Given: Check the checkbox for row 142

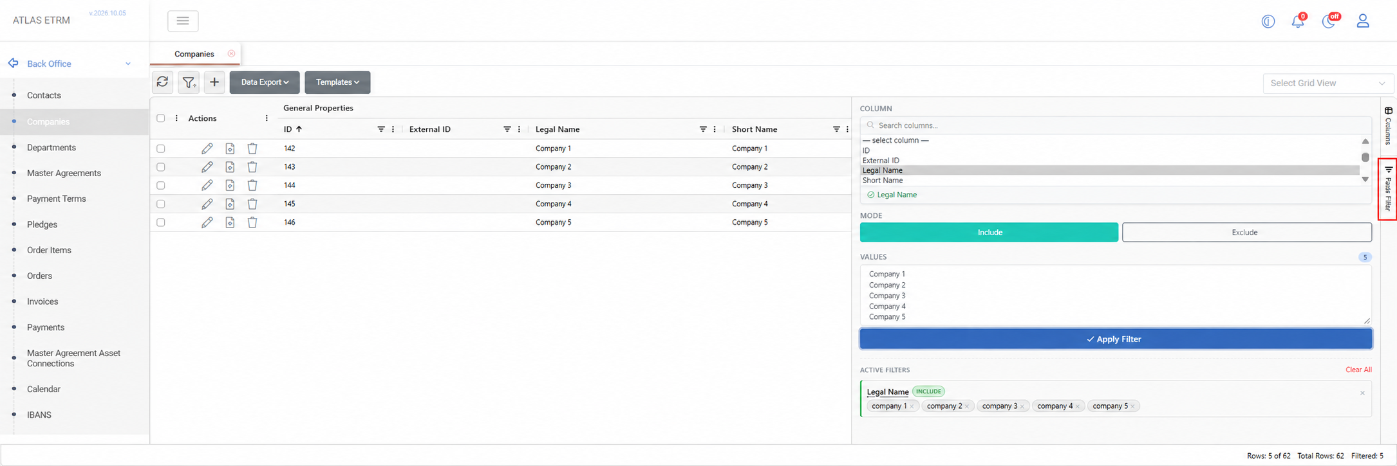Looking at the screenshot, I should pyautogui.click(x=161, y=148).
